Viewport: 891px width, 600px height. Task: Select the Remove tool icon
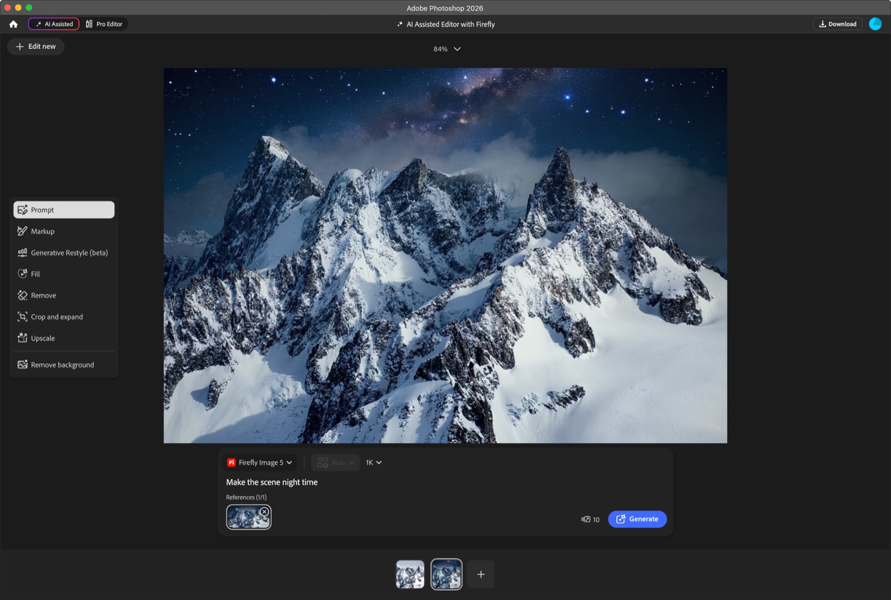(22, 295)
